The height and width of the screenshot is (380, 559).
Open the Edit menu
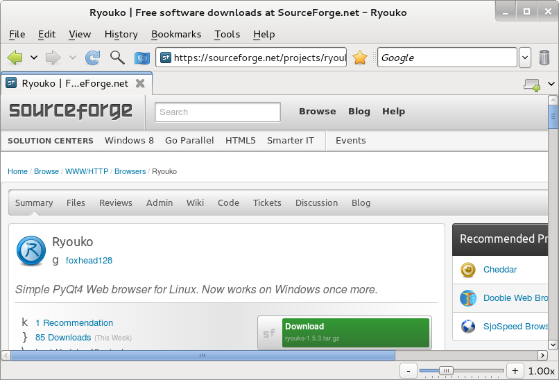coord(46,34)
